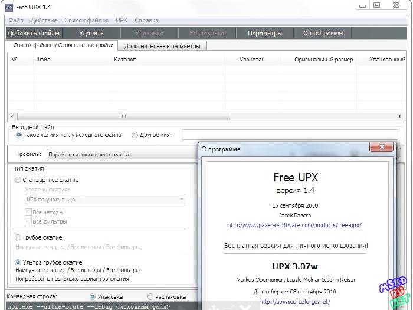Click the Jacek Pazera author text
Screen dimensions: 413x310
[295, 216]
